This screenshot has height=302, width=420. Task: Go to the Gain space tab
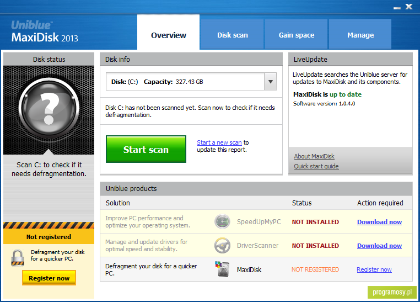[x=297, y=34]
